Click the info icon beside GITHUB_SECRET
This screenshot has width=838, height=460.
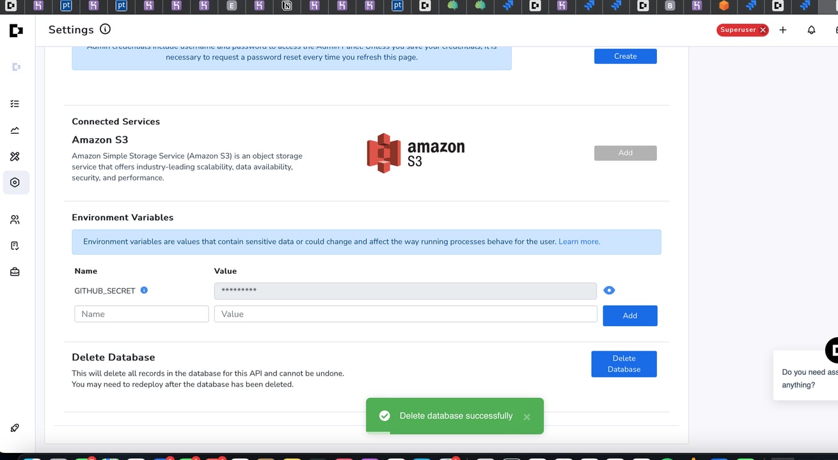(x=144, y=290)
